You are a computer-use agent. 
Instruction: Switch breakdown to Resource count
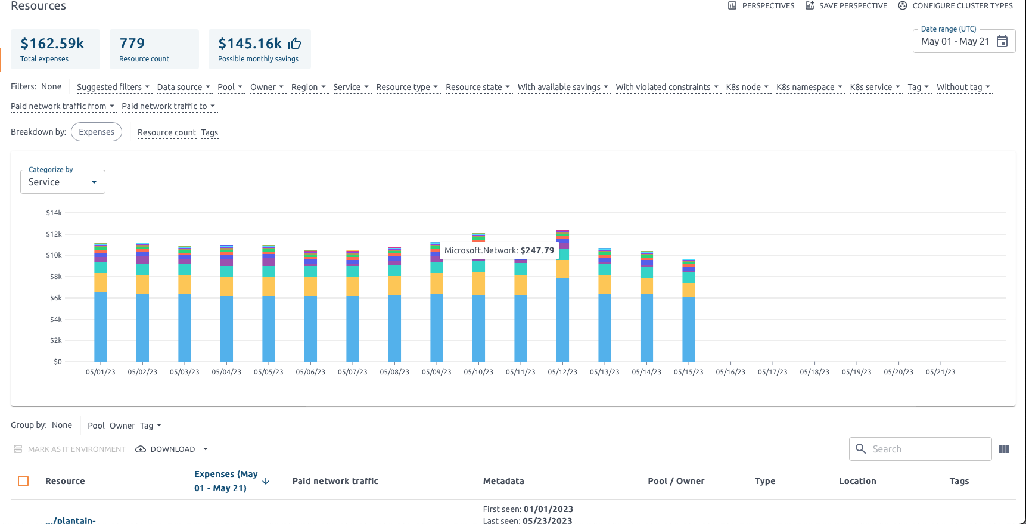(167, 132)
